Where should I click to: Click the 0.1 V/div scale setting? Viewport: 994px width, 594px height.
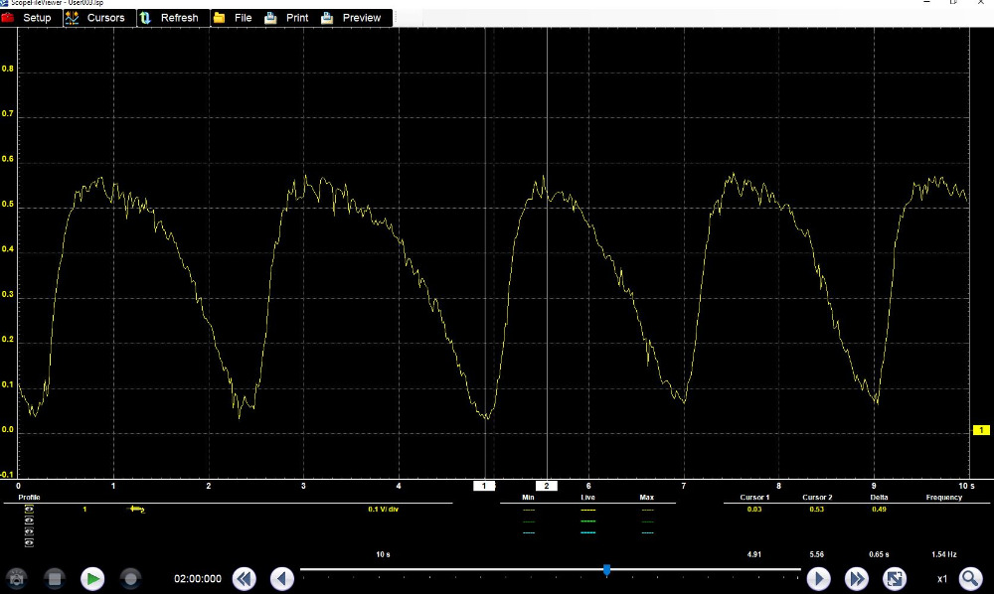click(384, 509)
